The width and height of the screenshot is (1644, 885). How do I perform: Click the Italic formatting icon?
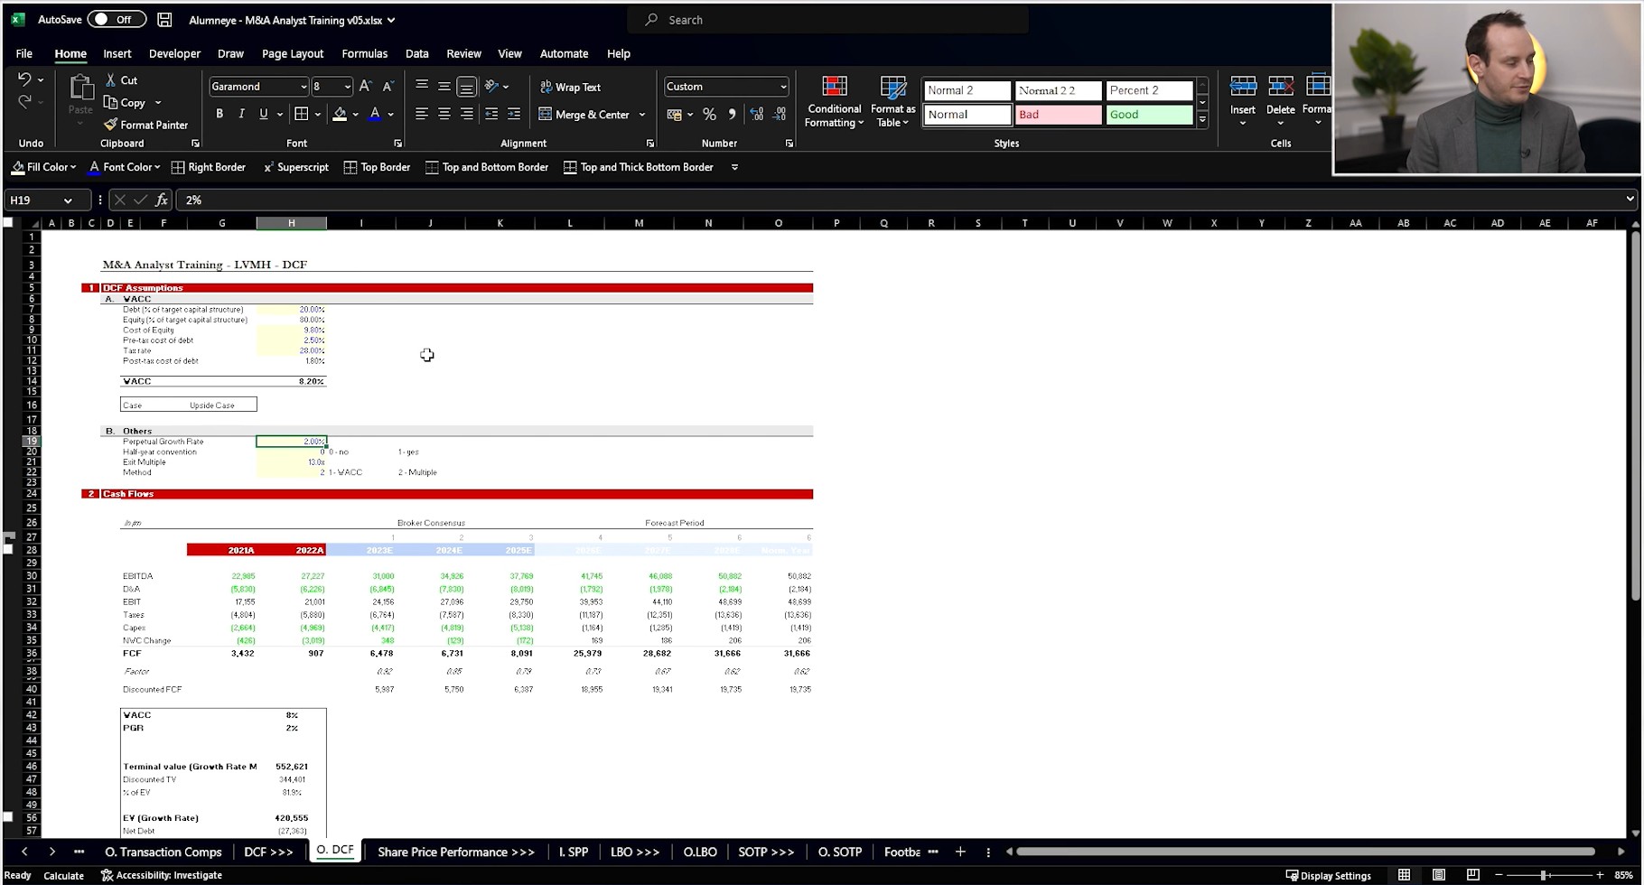tap(241, 114)
